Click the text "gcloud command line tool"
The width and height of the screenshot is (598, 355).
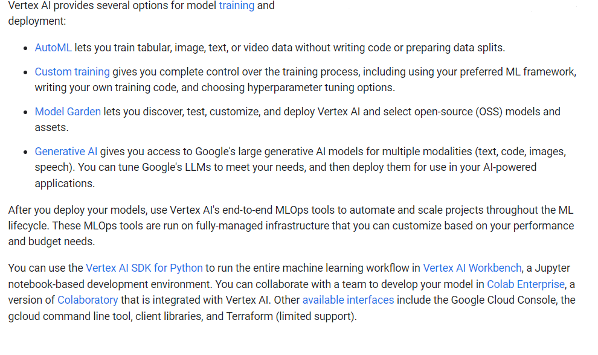point(71,316)
